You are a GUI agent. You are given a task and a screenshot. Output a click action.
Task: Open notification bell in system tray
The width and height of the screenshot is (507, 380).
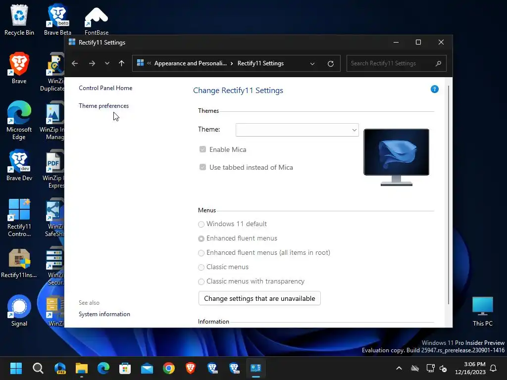(x=494, y=368)
